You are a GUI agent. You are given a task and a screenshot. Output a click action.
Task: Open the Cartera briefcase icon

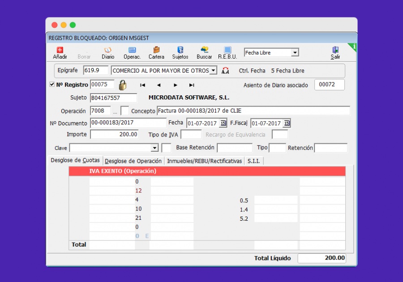[156, 53]
